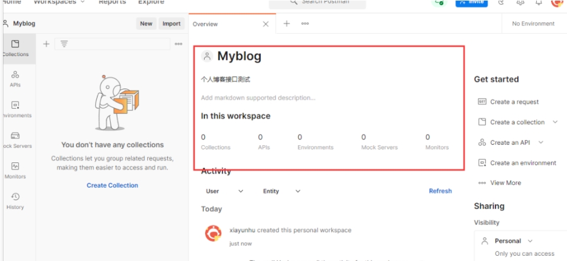This screenshot has width=567, height=261.
Task: Click the API icon beside Create an API
Action: pyautogui.click(x=482, y=142)
